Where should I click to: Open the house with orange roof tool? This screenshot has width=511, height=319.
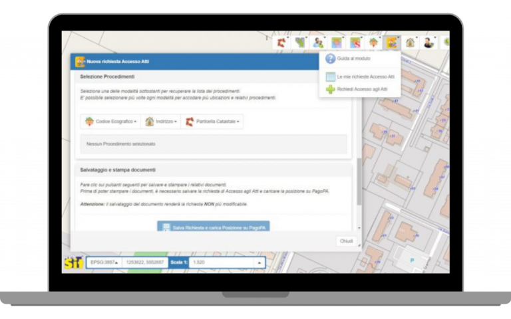tap(374, 43)
